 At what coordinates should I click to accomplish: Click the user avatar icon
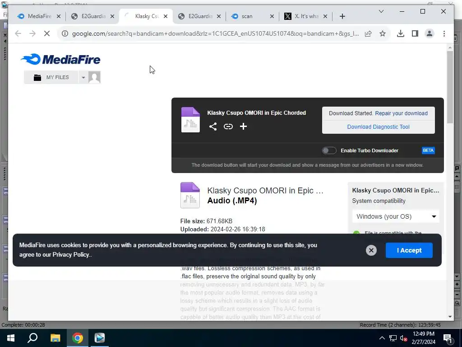click(x=94, y=77)
